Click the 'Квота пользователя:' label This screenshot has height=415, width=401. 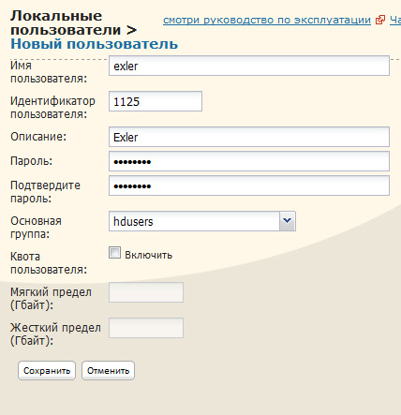click(49, 263)
